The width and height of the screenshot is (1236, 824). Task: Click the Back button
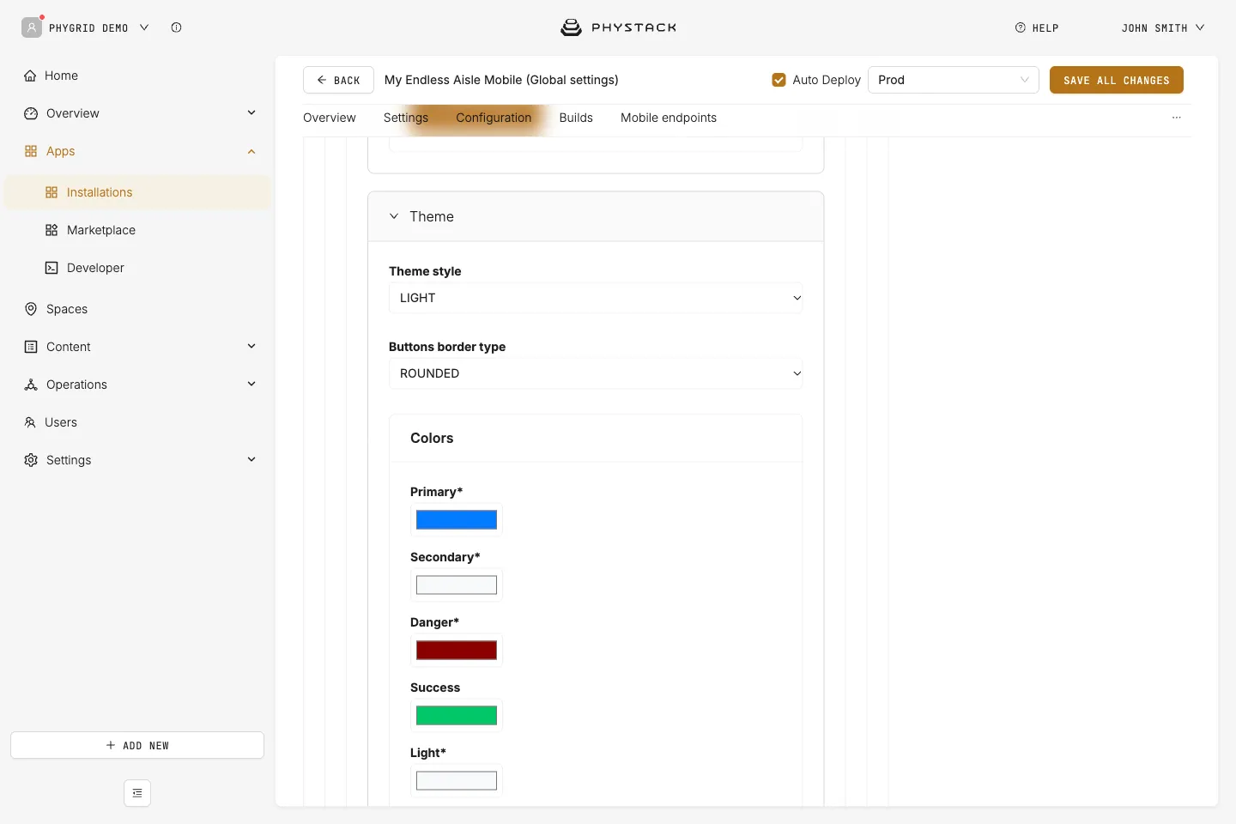[338, 80]
